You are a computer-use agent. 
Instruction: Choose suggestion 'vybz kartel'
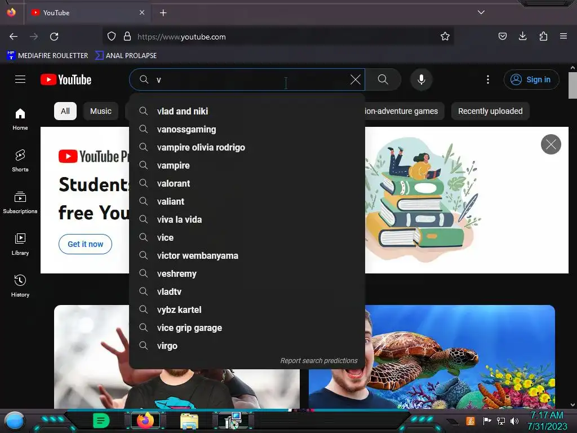247,310
